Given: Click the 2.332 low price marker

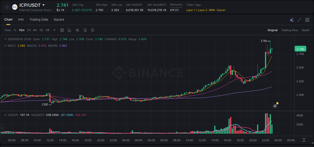Looking at the screenshot, I should pyautogui.click(x=45, y=104).
